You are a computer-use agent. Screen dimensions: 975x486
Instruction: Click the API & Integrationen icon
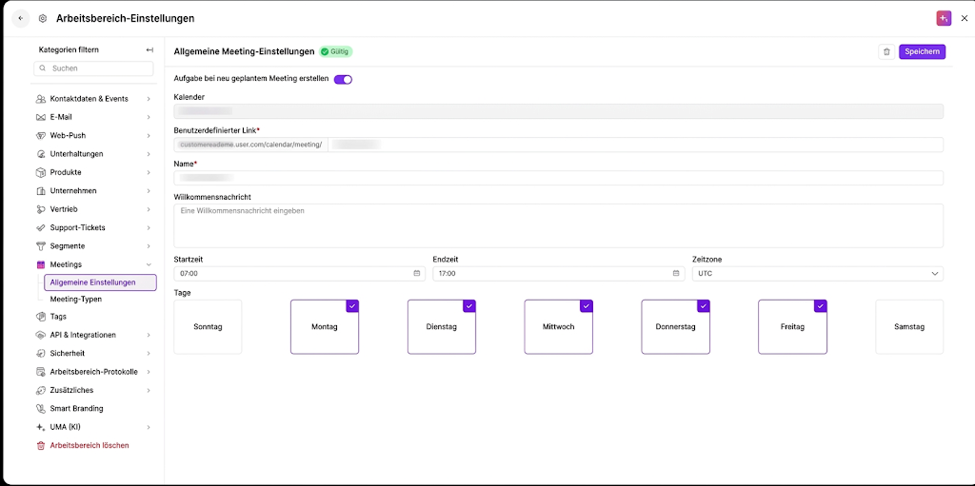tap(41, 335)
